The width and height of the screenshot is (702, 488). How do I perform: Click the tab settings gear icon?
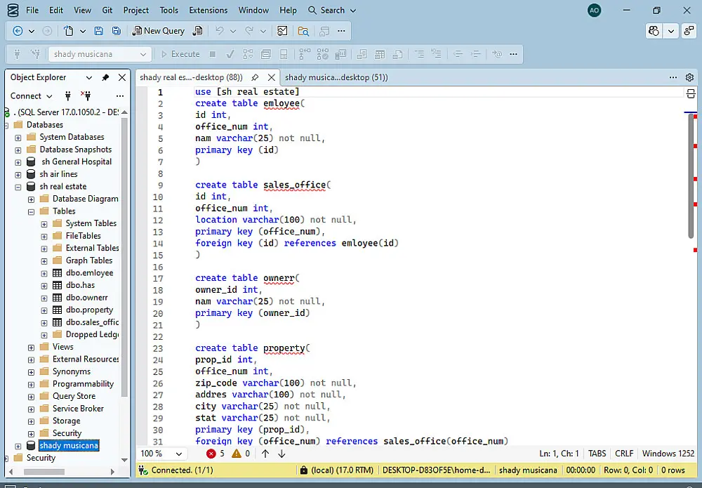pyautogui.click(x=689, y=77)
